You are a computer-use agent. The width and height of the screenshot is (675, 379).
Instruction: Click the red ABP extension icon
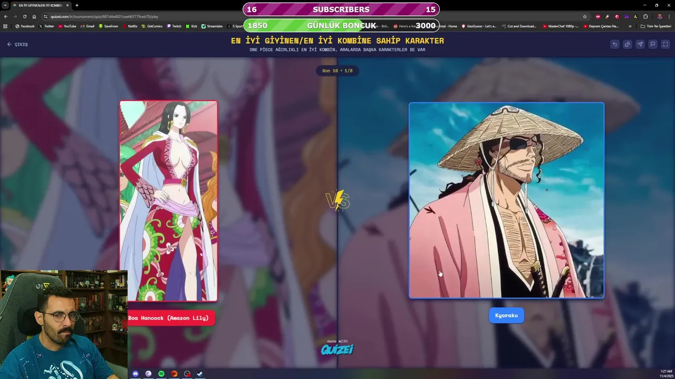coord(597,16)
